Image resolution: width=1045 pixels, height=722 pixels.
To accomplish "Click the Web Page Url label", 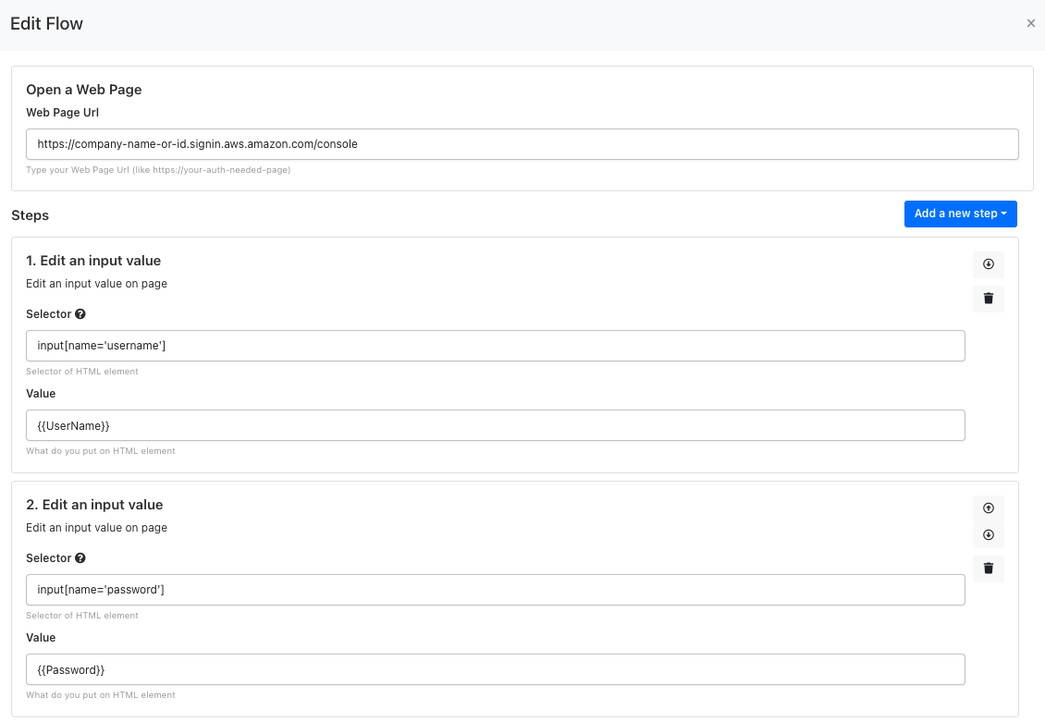I will point(62,113).
